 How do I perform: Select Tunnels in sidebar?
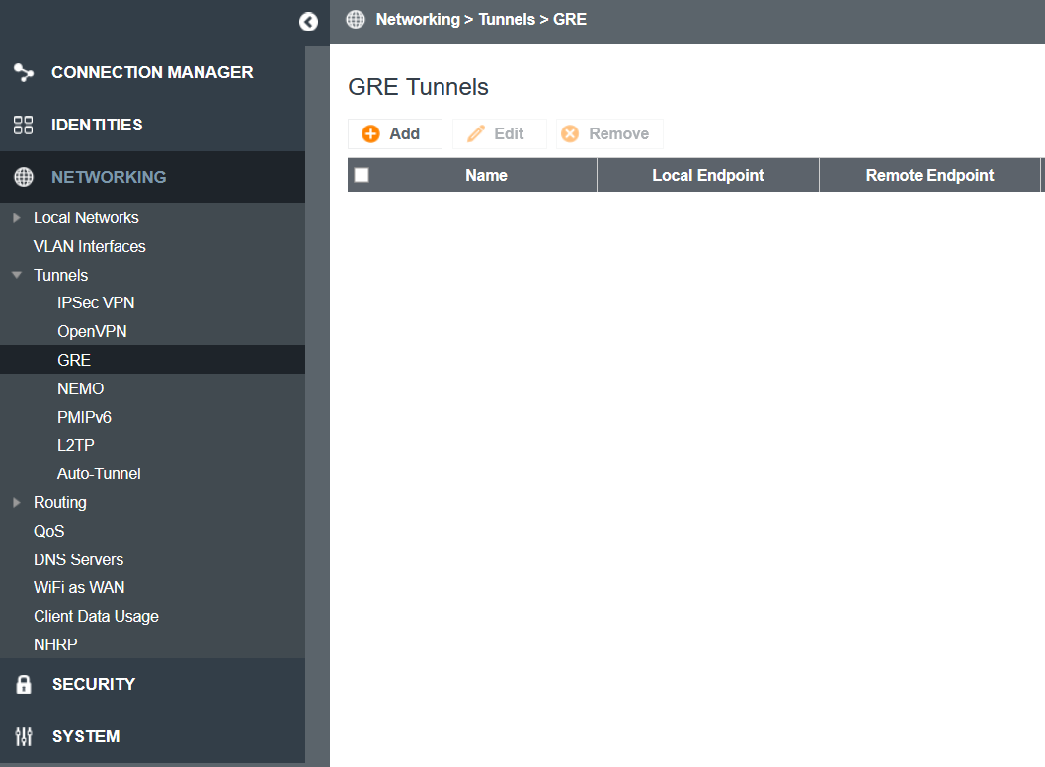[x=60, y=275]
